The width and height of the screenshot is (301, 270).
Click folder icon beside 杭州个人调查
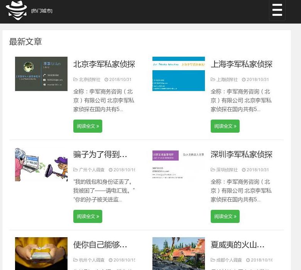tap(75, 260)
